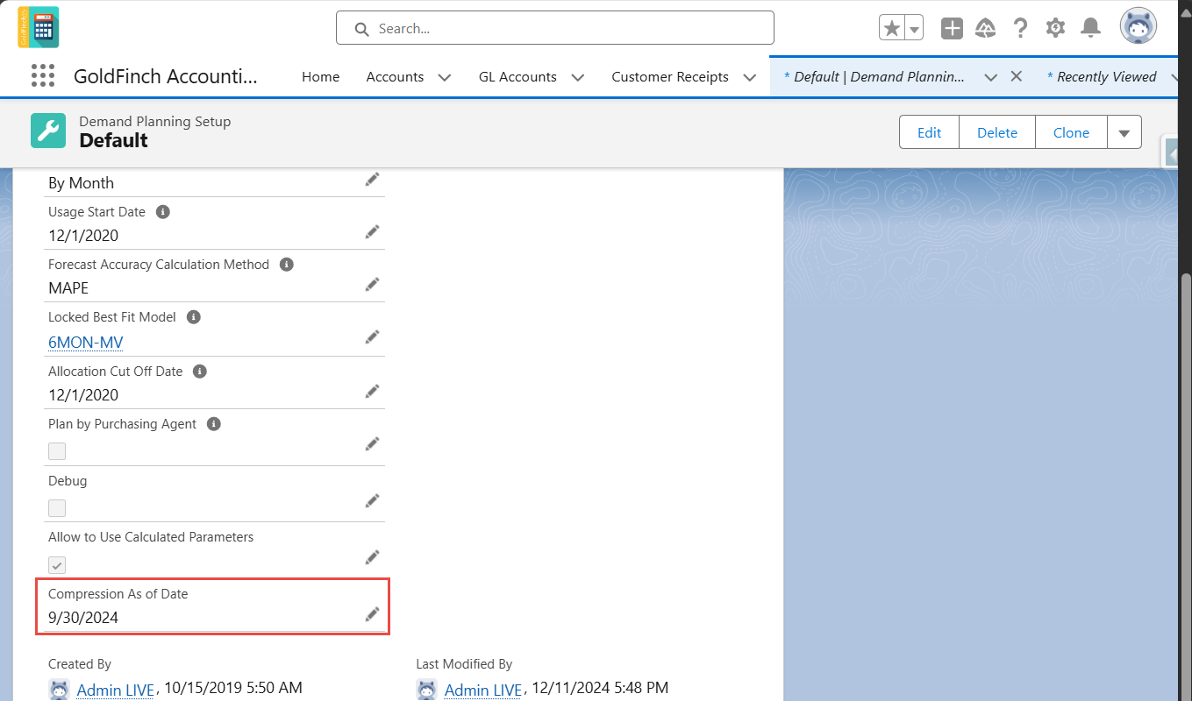The width and height of the screenshot is (1192, 701).
Task: Expand the Customer Receipts dropdown chevron
Action: click(x=750, y=77)
